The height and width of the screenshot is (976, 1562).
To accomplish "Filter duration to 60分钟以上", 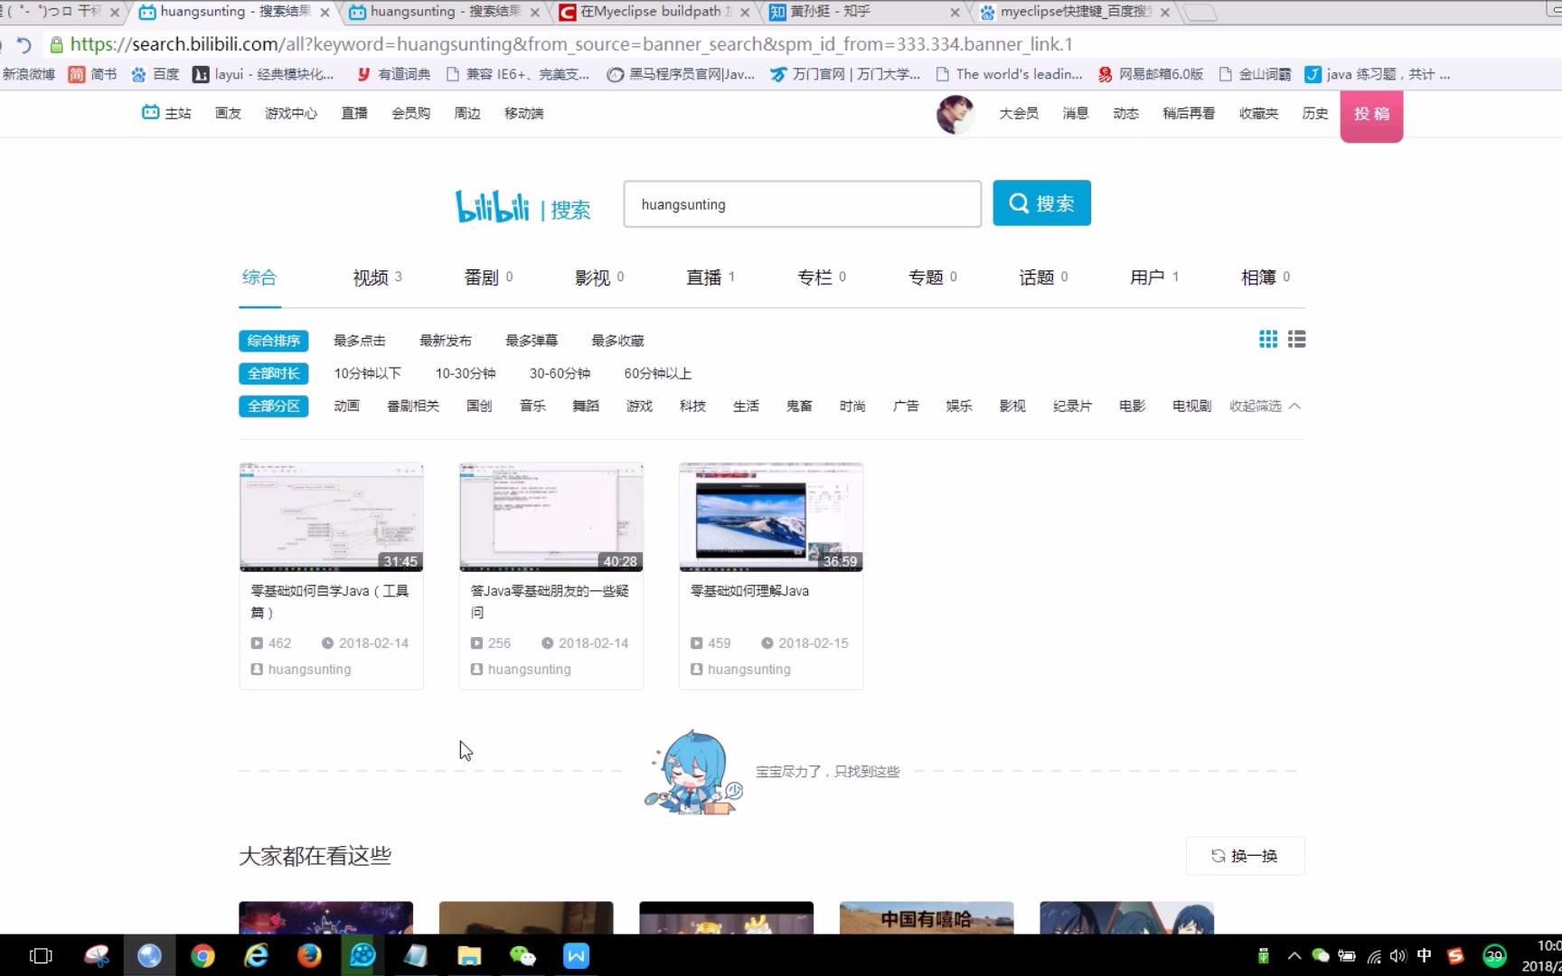I will [x=658, y=373].
